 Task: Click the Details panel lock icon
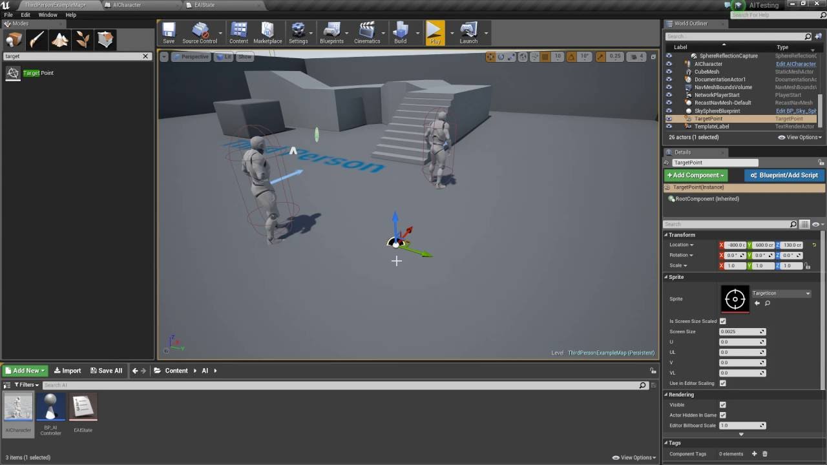(821, 163)
